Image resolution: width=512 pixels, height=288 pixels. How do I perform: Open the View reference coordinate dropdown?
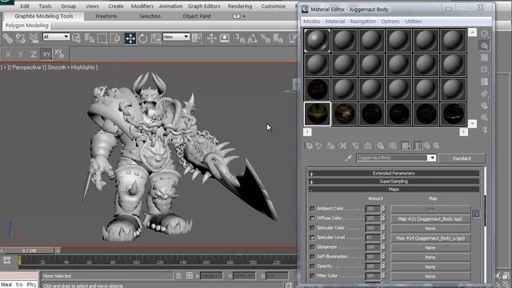[176, 37]
